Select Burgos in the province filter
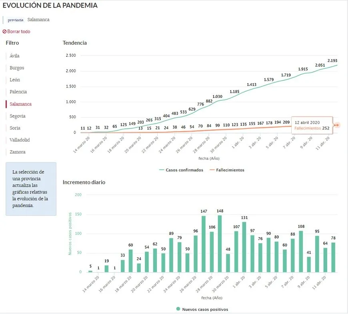 point(17,68)
